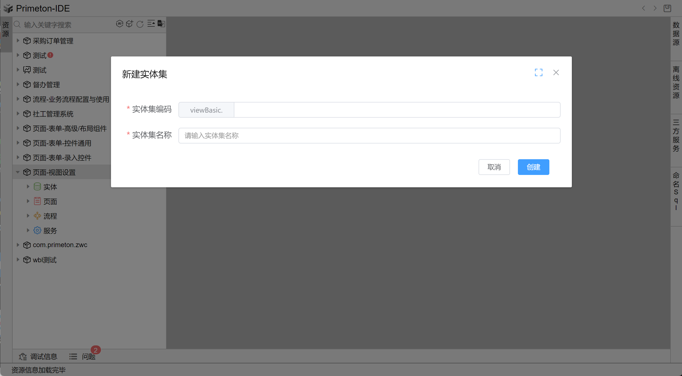The width and height of the screenshot is (682, 376).
Task: Collapse the 页面-视图设置 tree node
Action: (18, 172)
